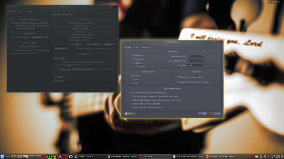Expand the PulseAudio bridge section
The width and height of the screenshot is (284, 159).
click(84, 81)
